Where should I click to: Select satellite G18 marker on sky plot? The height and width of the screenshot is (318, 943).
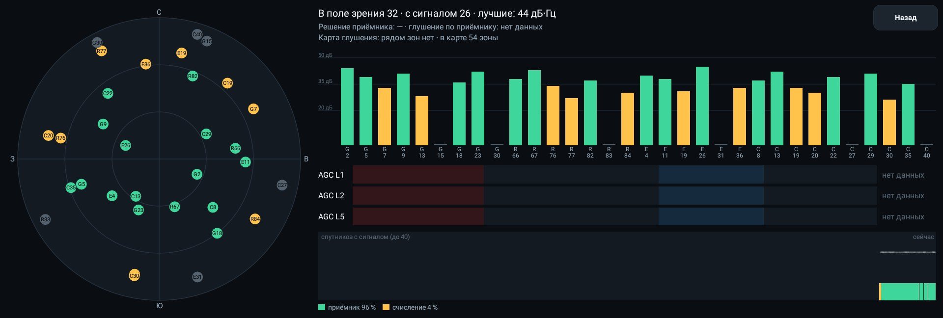217,233
